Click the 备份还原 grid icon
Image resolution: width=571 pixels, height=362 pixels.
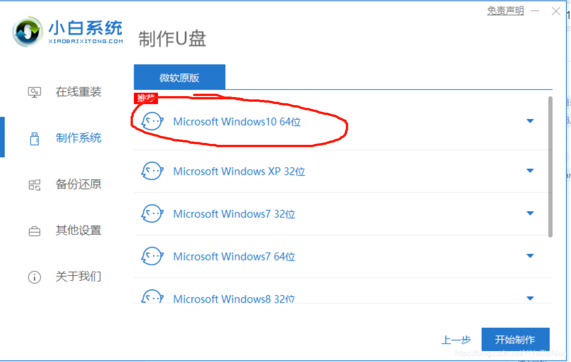point(35,185)
